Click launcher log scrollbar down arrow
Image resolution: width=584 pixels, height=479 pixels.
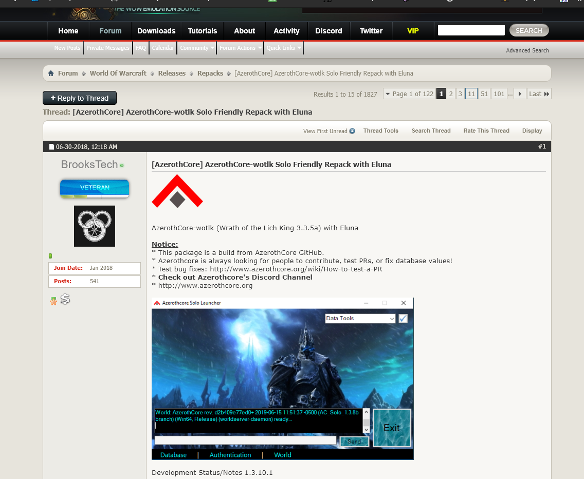(x=366, y=430)
